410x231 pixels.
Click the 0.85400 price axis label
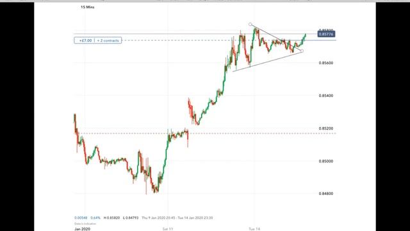coord(326,96)
